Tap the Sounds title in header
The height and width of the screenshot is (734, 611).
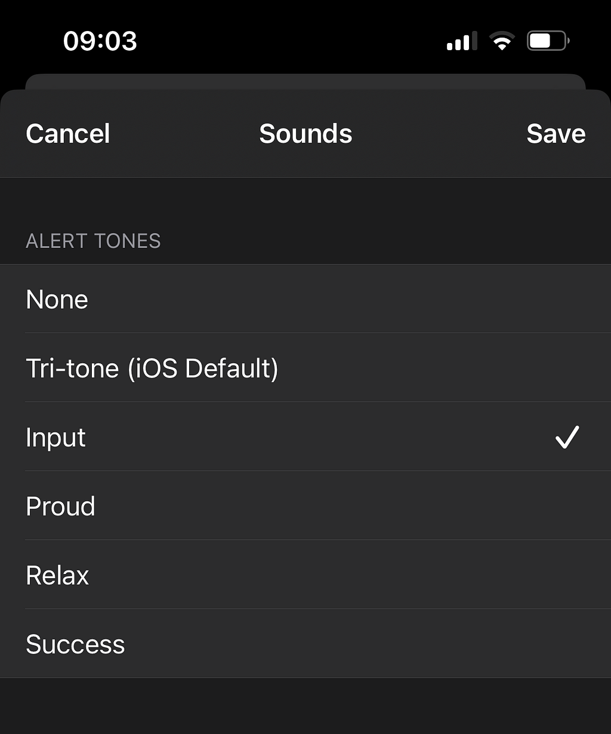click(305, 133)
